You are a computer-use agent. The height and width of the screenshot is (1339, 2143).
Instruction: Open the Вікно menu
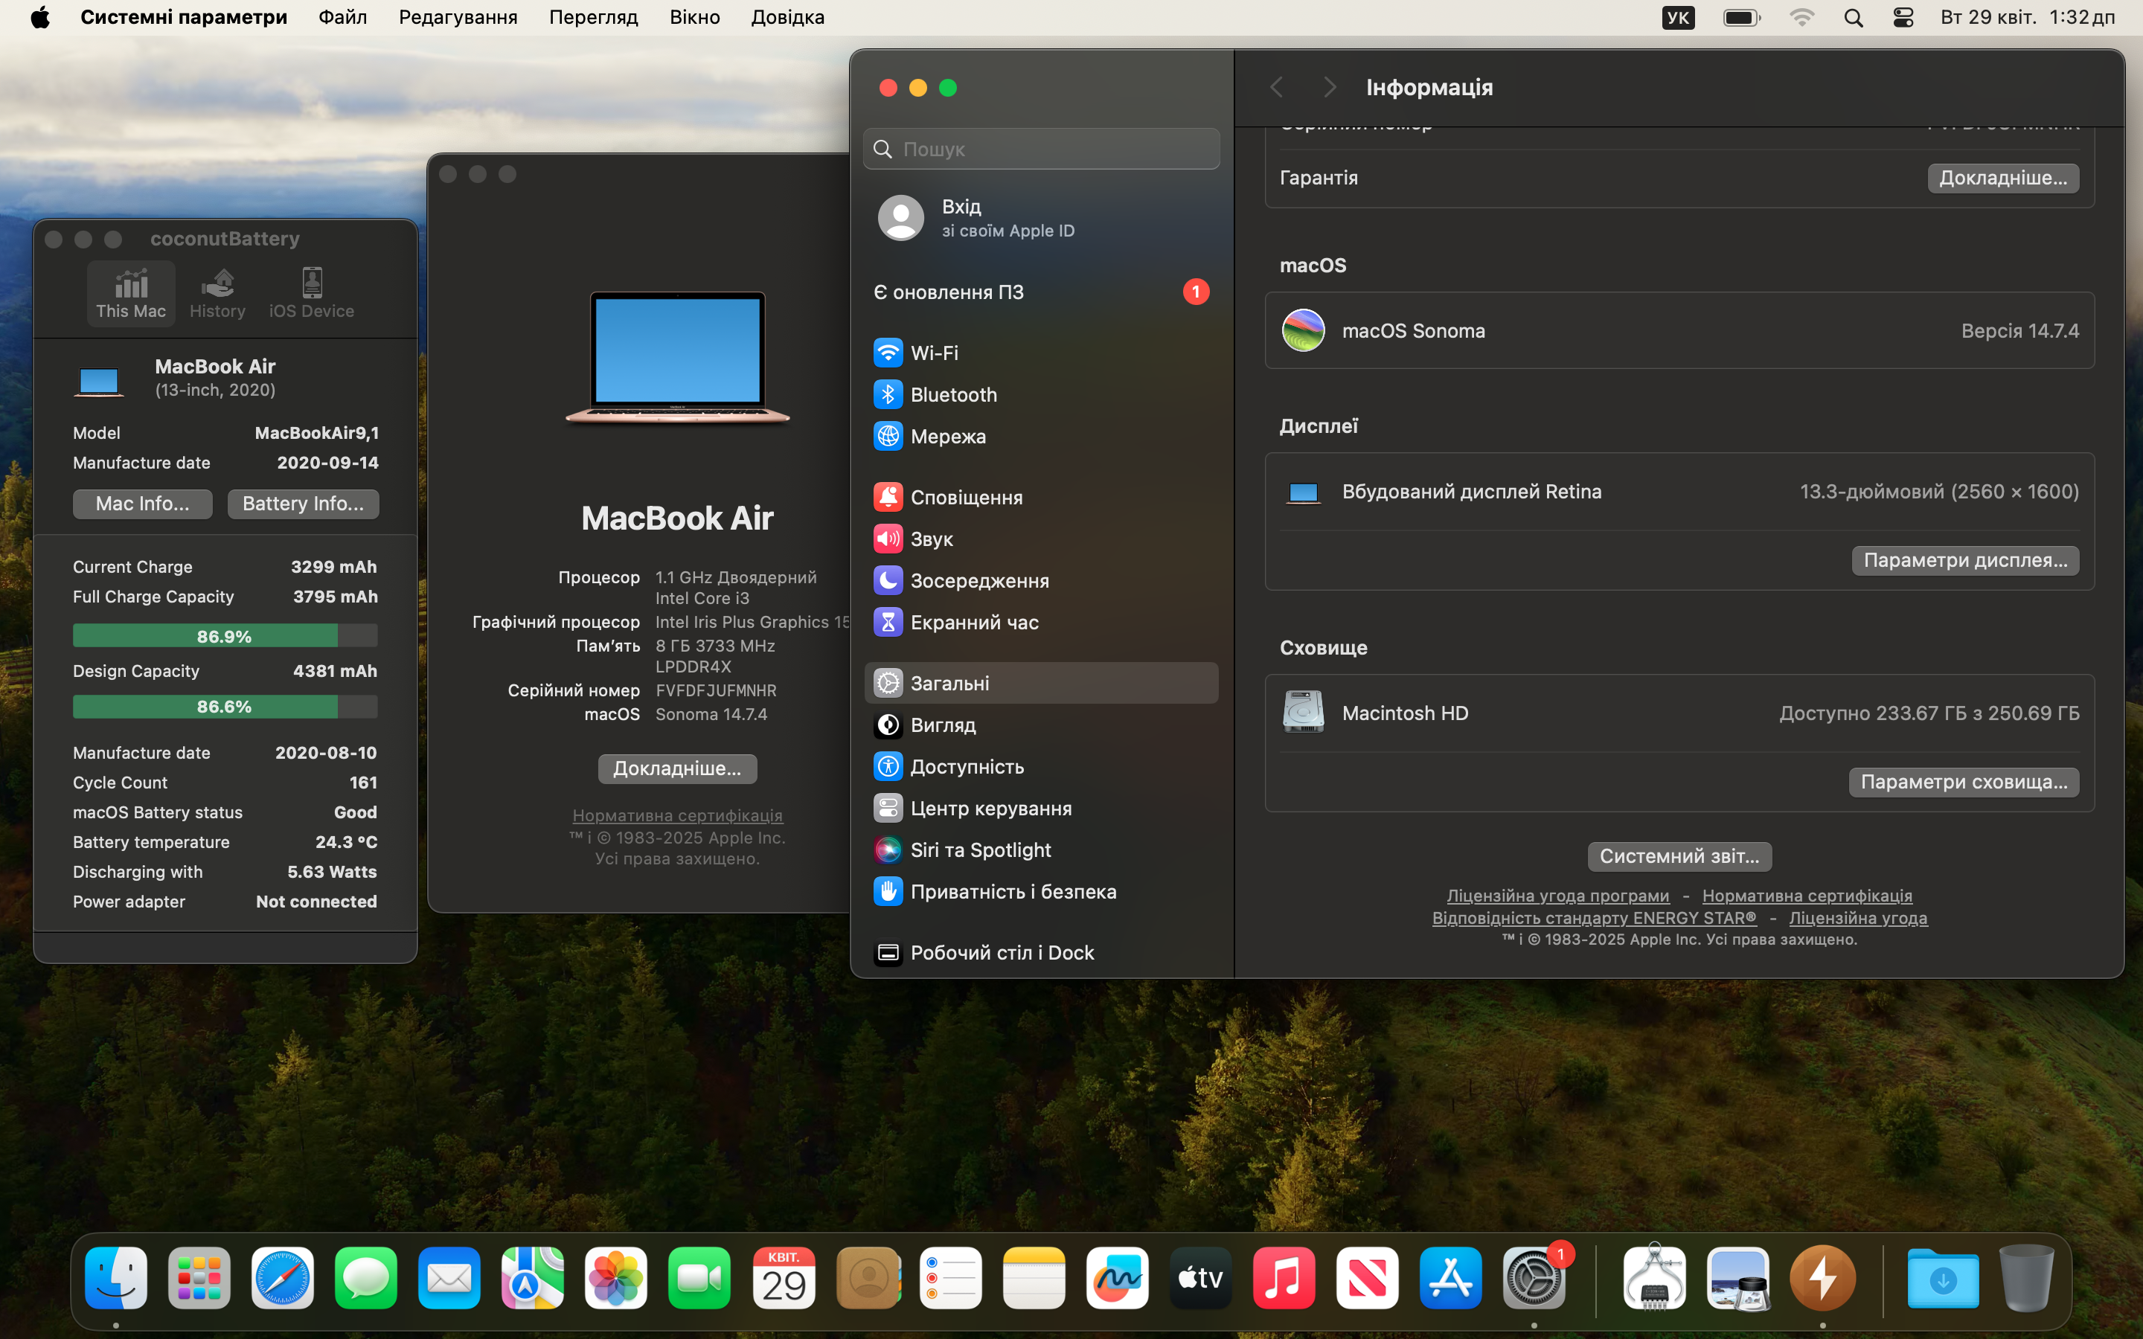click(x=694, y=17)
